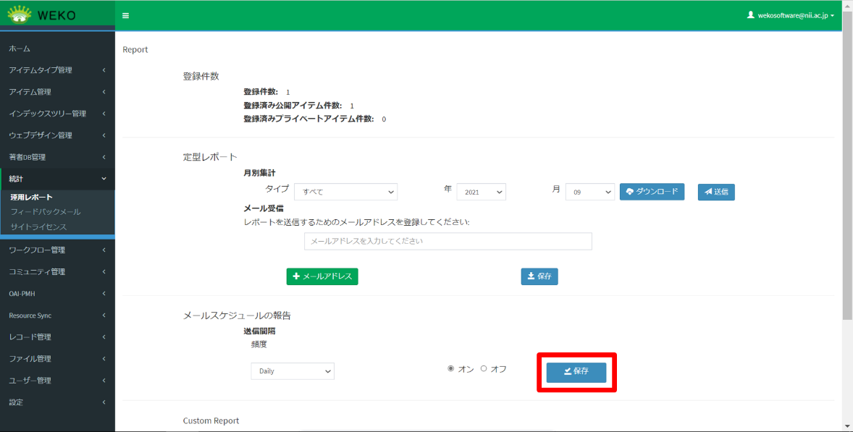Save the mail schedule with highlighted 保存 button
The image size is (853, 432).
(576, 372)
